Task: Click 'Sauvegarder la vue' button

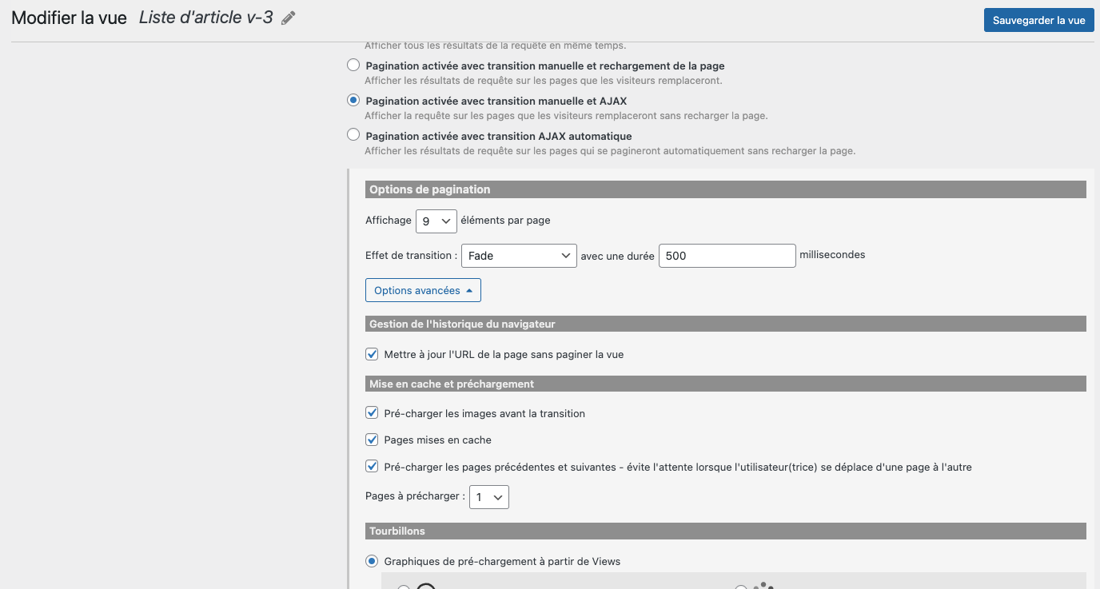Action: (1038, 20)
